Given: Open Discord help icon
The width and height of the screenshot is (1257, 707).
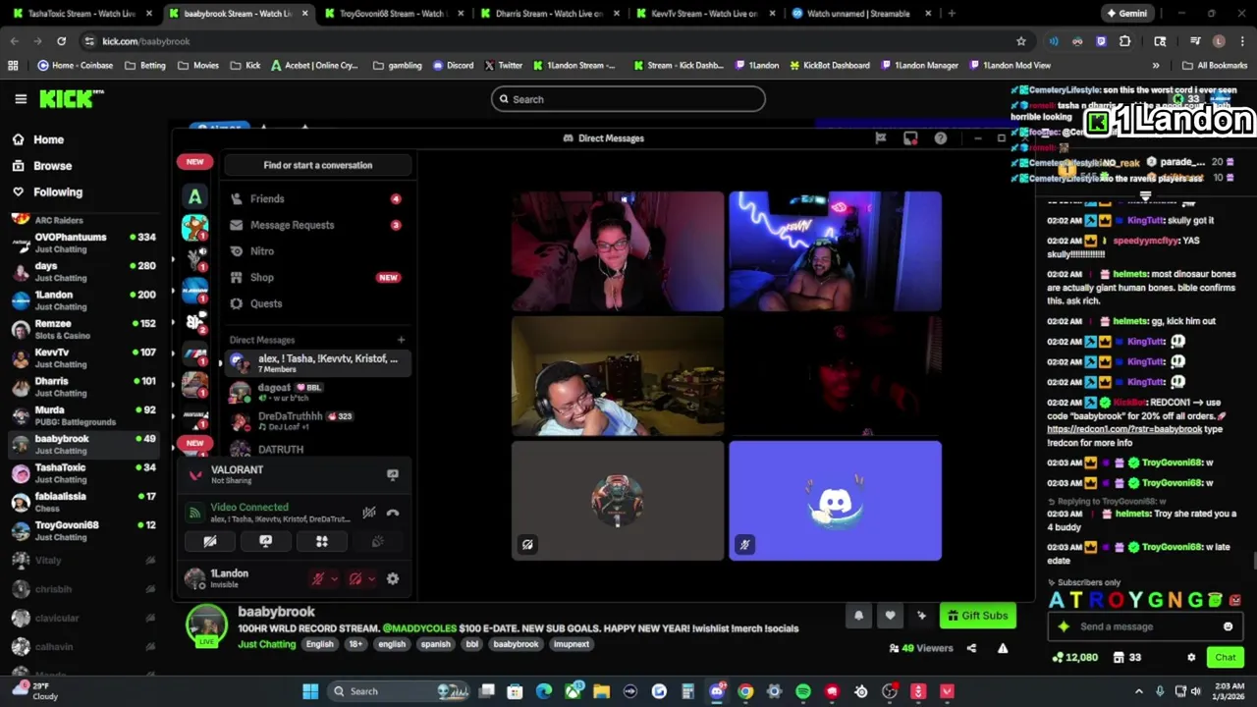Looking at the screenshot, I should pyautogui.click(x=941, y=138).
